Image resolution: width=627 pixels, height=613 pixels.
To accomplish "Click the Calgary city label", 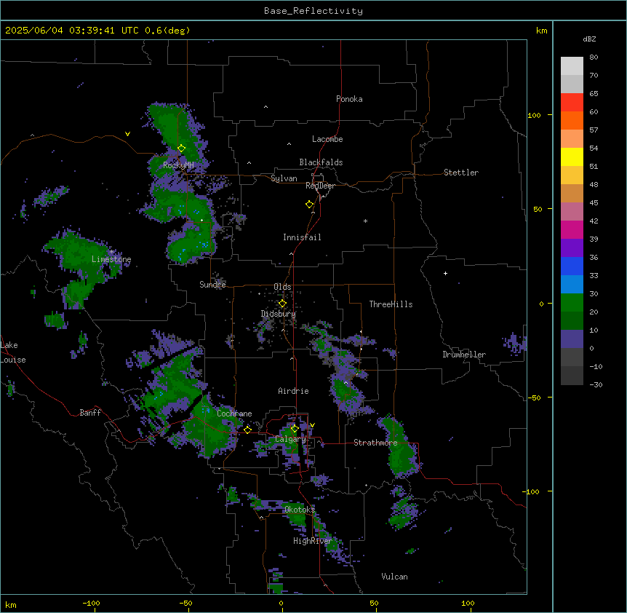I will pyautogui.click(x=290, y=439).
